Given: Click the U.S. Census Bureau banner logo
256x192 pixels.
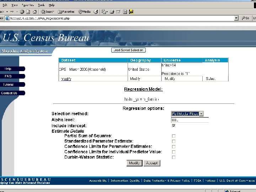Looking at the screenshot, I should (x=46, y=38).
